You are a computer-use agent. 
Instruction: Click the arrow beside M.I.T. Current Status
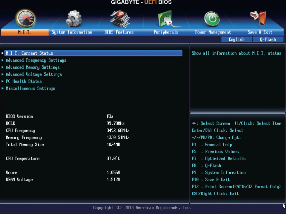tap(2, 53)
